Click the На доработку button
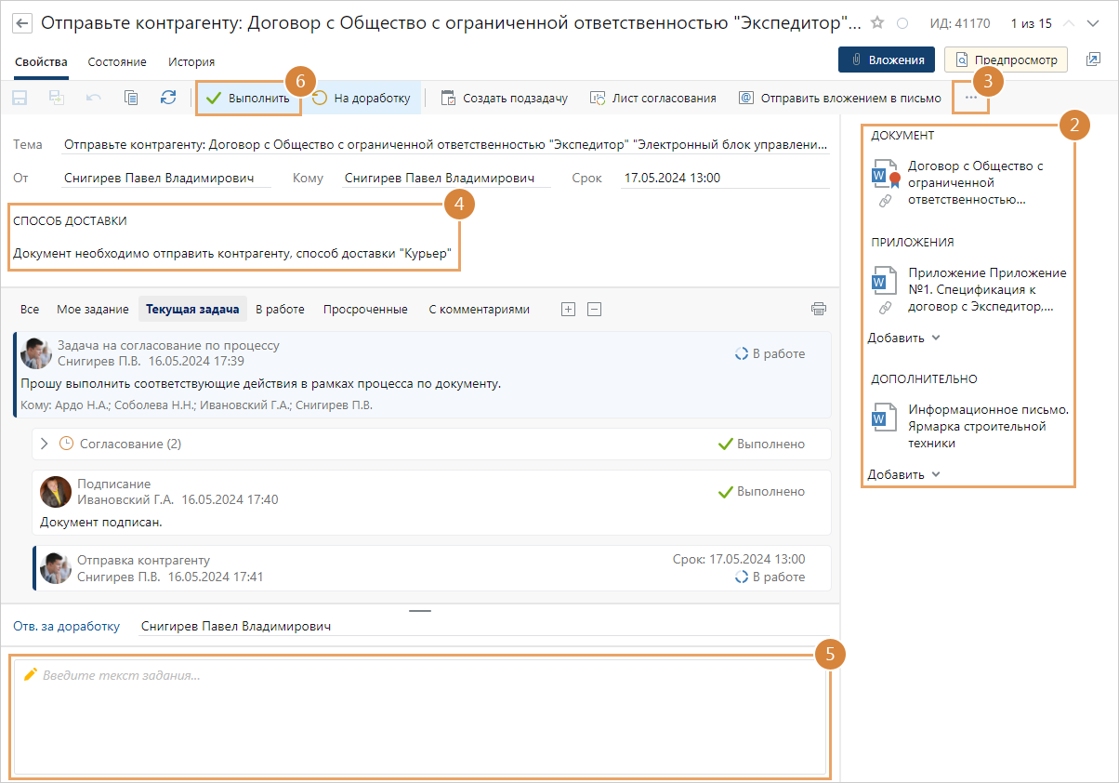Screen dimensions: 1119x783 (362, 98)
